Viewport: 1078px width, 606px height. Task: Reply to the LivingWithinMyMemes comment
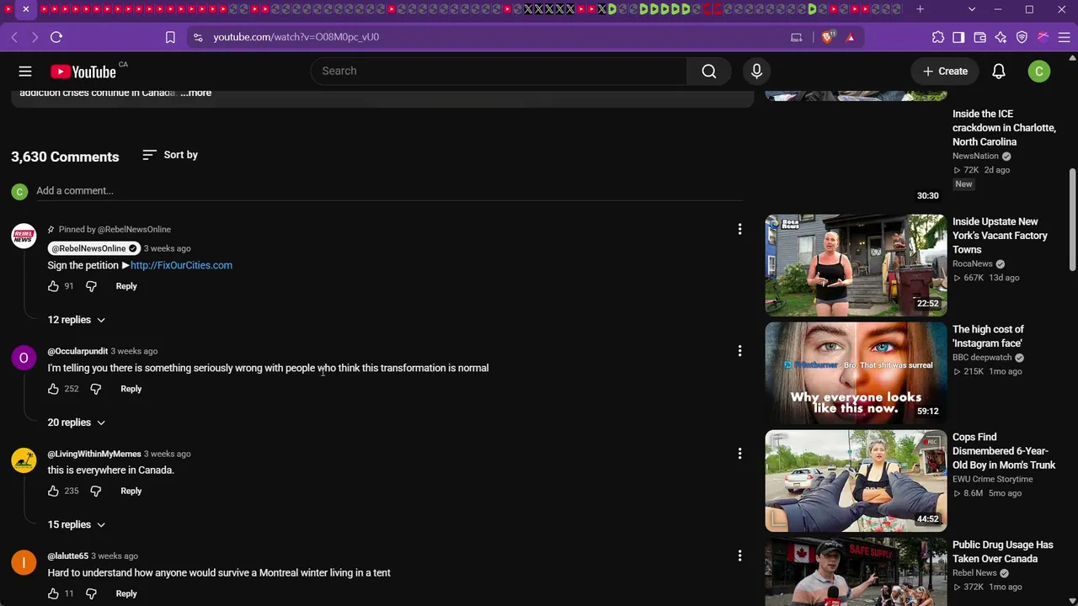131,491
